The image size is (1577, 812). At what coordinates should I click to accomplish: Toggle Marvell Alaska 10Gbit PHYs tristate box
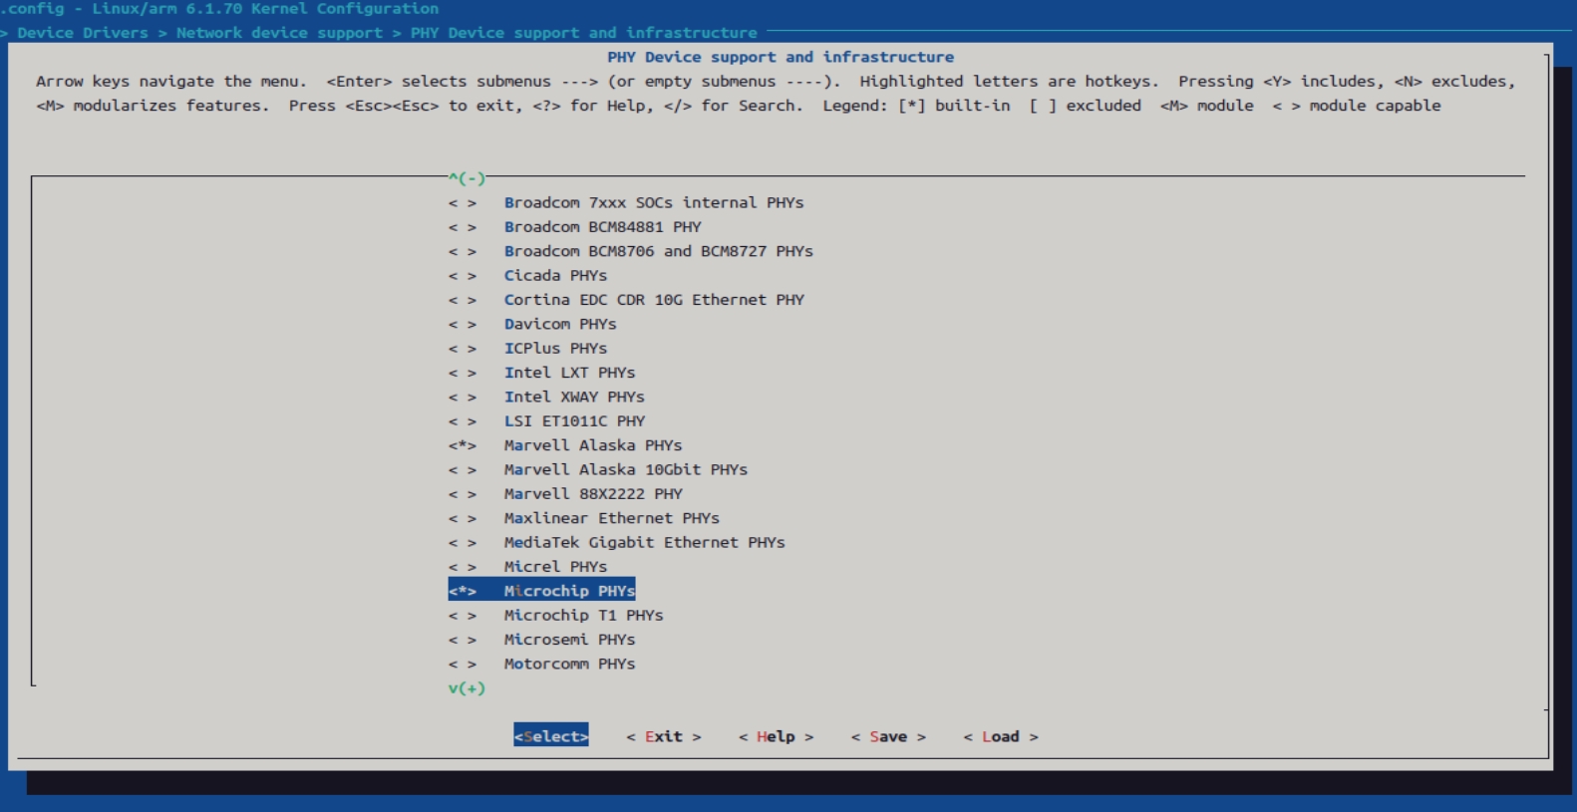tap(463, 469)
